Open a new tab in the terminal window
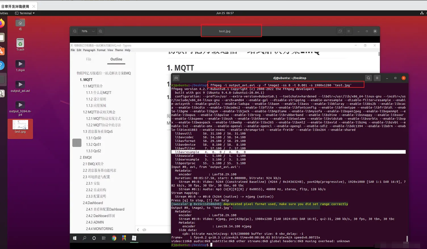The width and height of the screenshot is (427, 249). (176, 78)
